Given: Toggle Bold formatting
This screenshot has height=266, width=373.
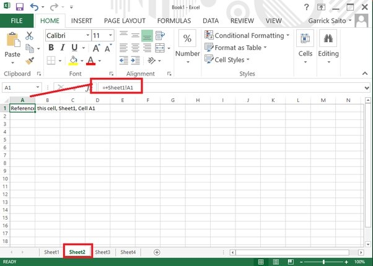Looking at the screenshot, I should coord(50,48).
